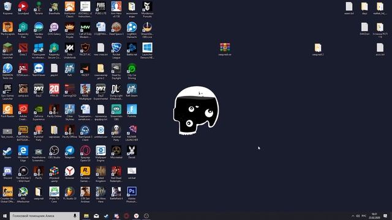Open the Aim Hero shortcut
The width and height of the screenshot is (392, 220).
(x=116, y=10)
